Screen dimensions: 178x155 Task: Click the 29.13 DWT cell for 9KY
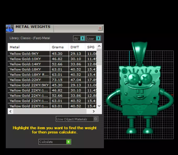tap(77, 54)
